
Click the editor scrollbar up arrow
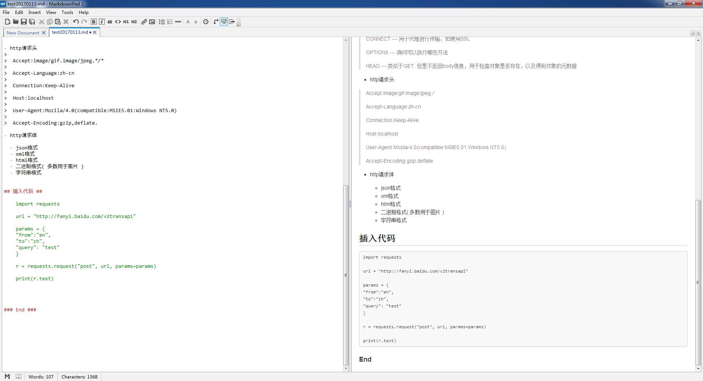coord(346,40)
